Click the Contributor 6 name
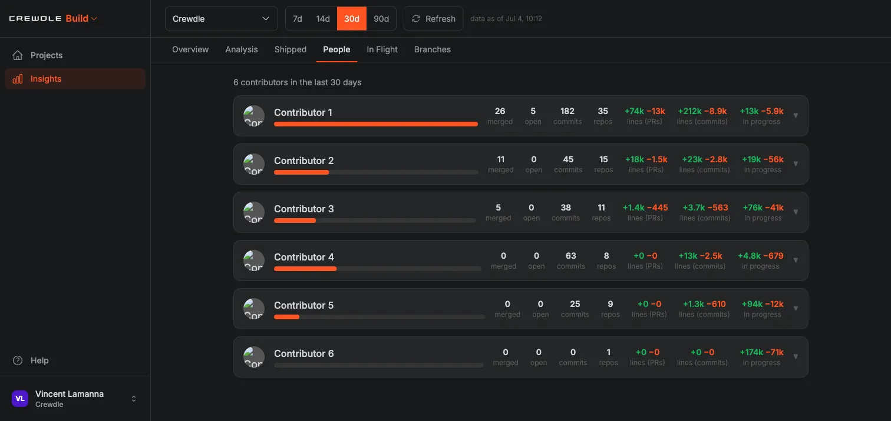The image size is (891, 421). (304, 353)
